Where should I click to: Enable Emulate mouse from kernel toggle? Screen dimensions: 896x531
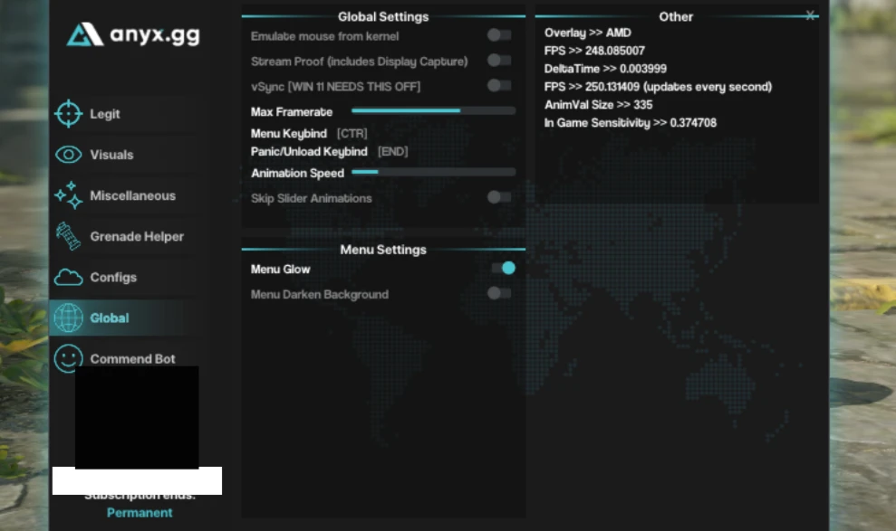pyautogui.click(x=499, y=35)
